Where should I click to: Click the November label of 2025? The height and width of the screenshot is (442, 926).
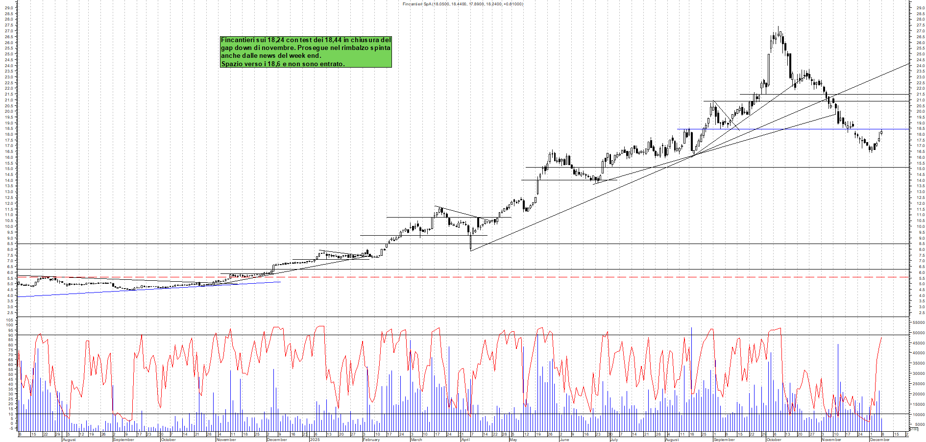(x=831, y=440)
